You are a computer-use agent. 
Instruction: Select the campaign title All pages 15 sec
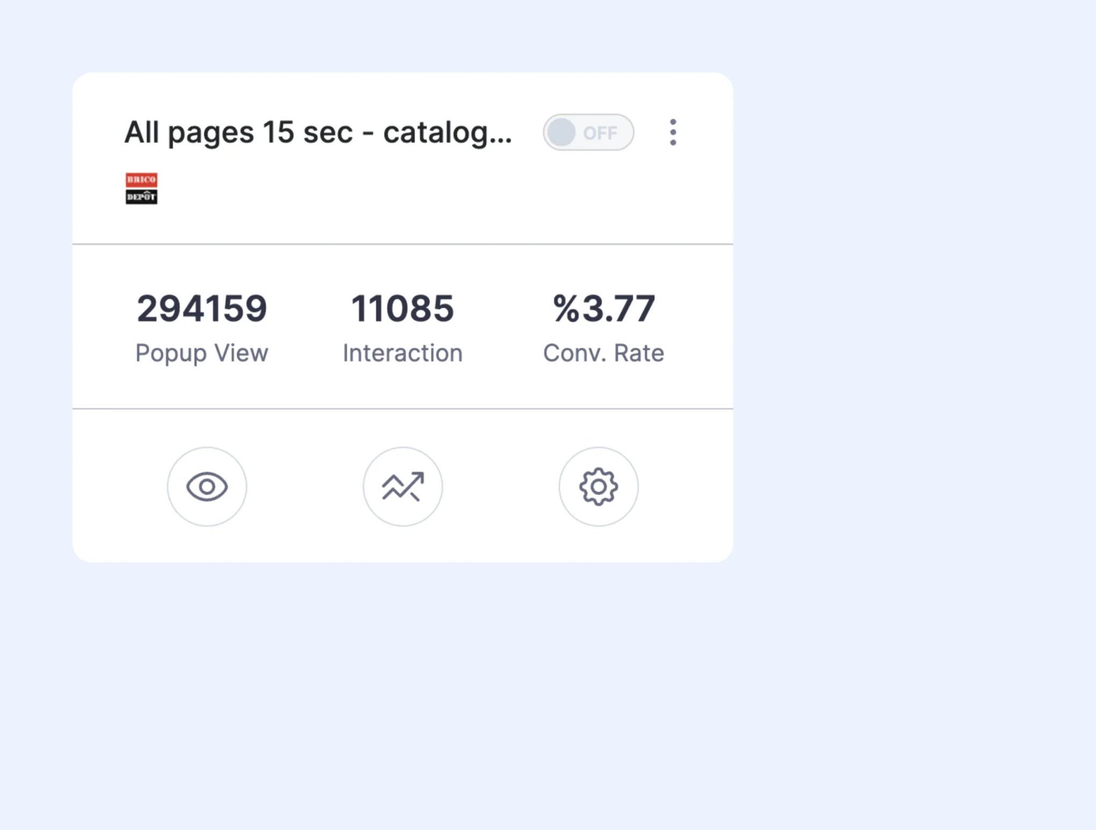point(318,132)
